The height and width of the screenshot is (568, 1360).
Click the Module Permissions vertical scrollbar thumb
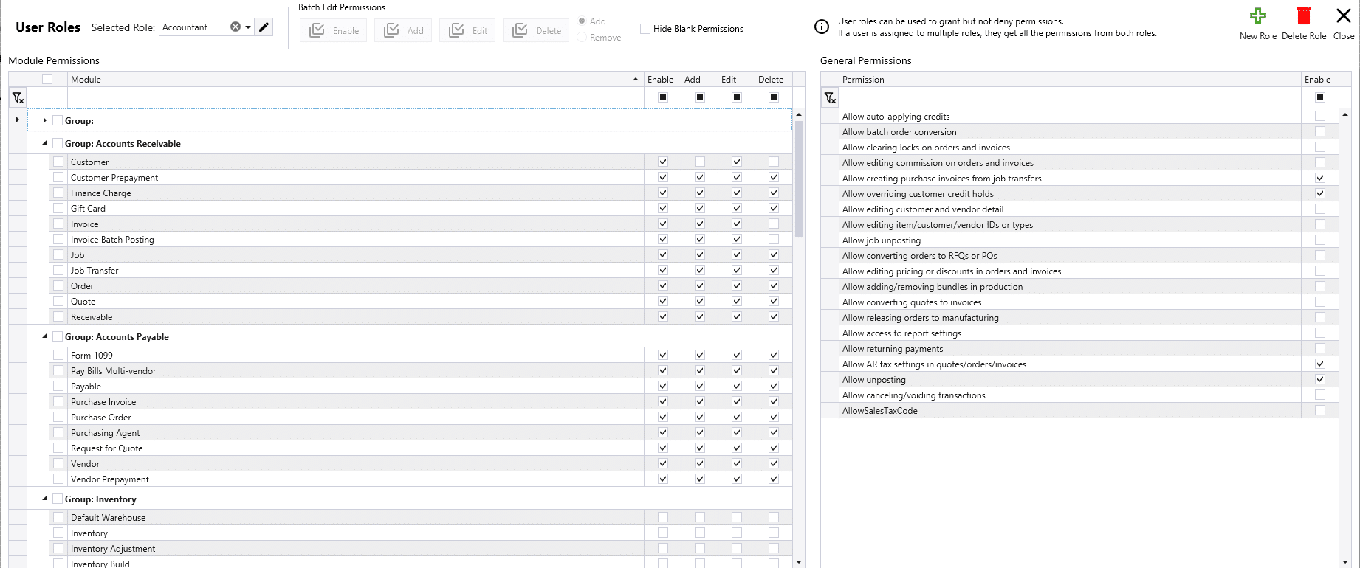click(x=799, y=177)
